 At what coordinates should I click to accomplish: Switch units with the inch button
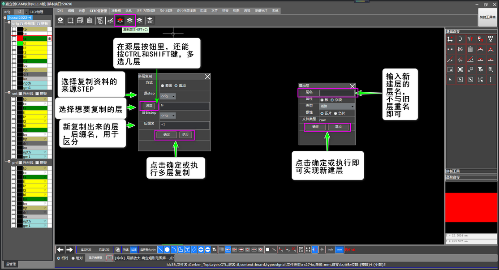pos(330,250)
